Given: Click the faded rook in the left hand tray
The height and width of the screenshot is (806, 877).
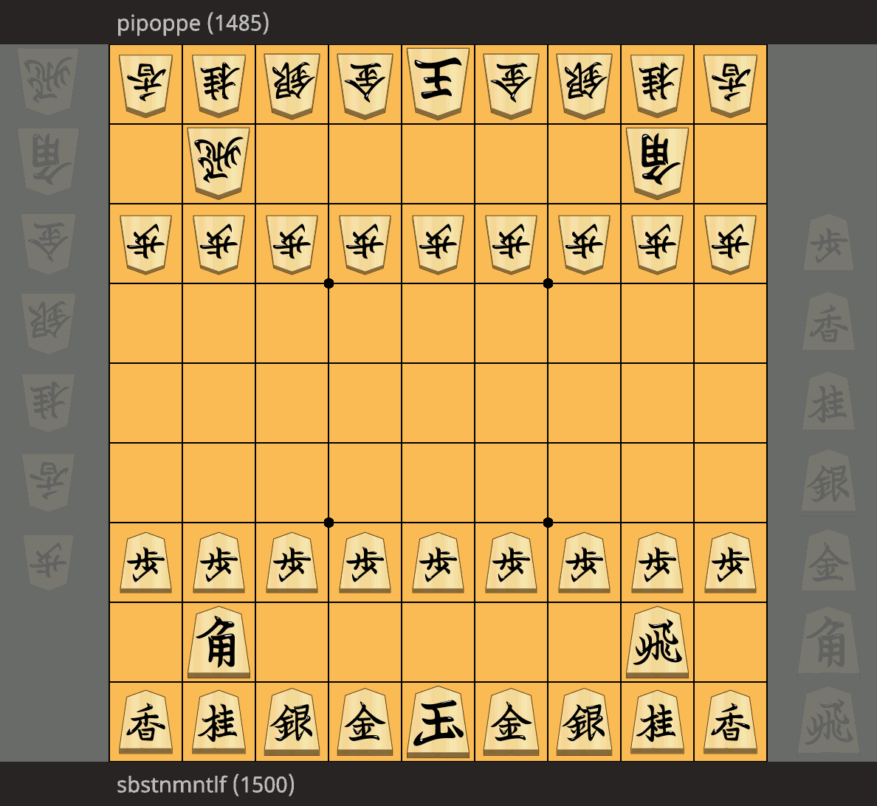Looking at the screenshot, I should pyautogui.click(x=49, y=82).
